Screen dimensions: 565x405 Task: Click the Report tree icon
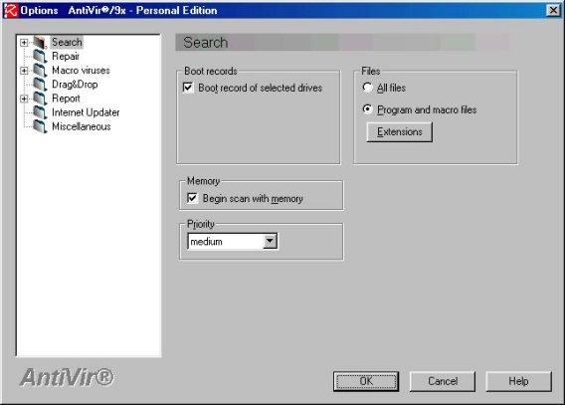(40, 99)
